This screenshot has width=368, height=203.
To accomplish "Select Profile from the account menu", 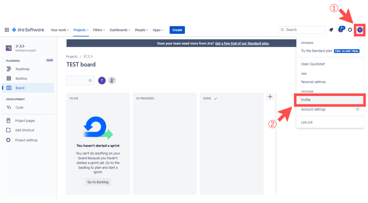I will 306,100.
